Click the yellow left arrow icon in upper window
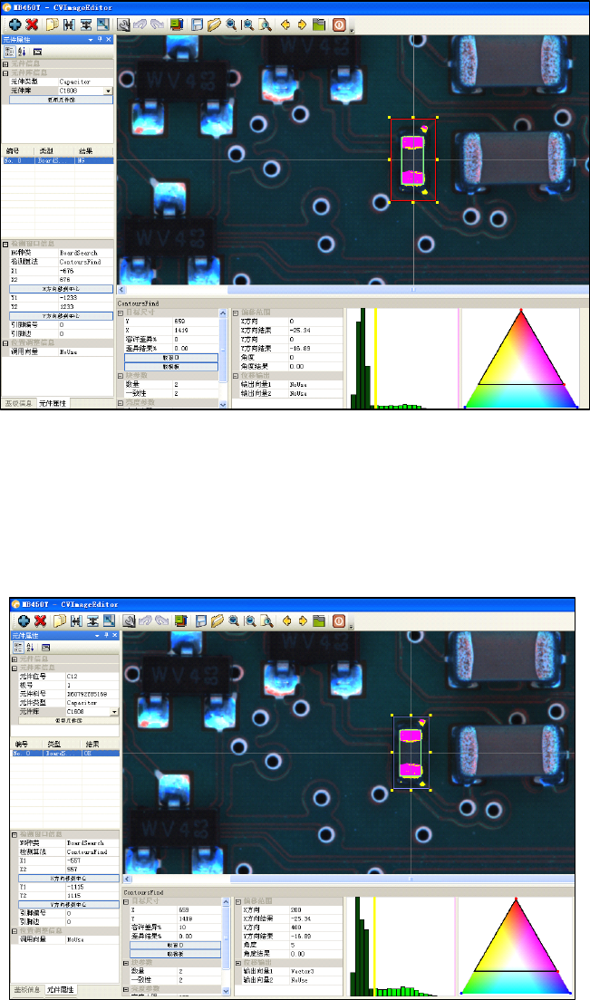The width and height of the screenshot is (590, 1000). 285,24
